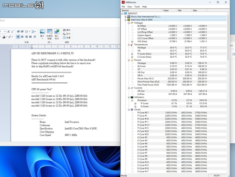The image size is (235, 177).
Task: Collapse the Utilization section
Action: click(x=129, y=97)
